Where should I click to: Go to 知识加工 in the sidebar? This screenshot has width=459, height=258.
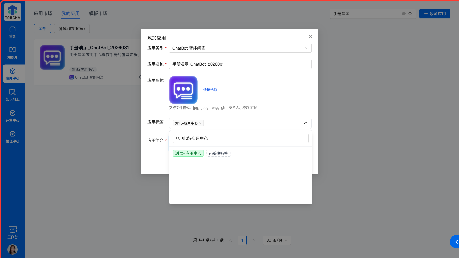tap(13, 95)
